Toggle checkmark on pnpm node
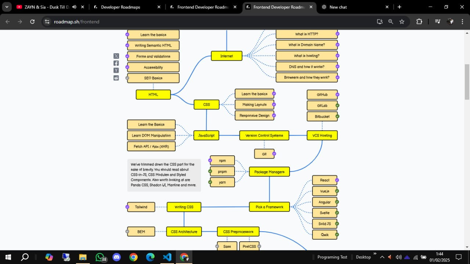Image resolution: width=470 pixels, height=264 pixels. point(210,171)
